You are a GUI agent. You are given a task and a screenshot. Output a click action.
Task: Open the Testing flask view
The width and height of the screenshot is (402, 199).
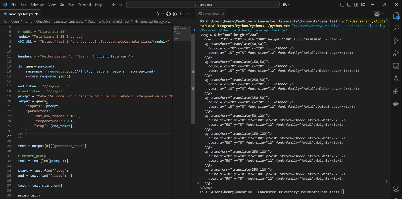[396, 78]
